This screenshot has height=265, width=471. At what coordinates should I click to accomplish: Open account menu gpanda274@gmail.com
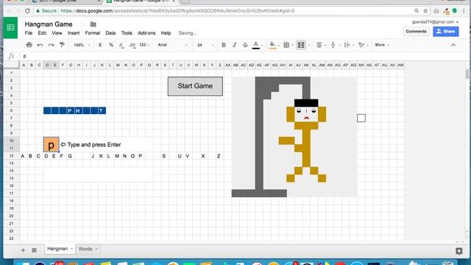coord(435,22)
